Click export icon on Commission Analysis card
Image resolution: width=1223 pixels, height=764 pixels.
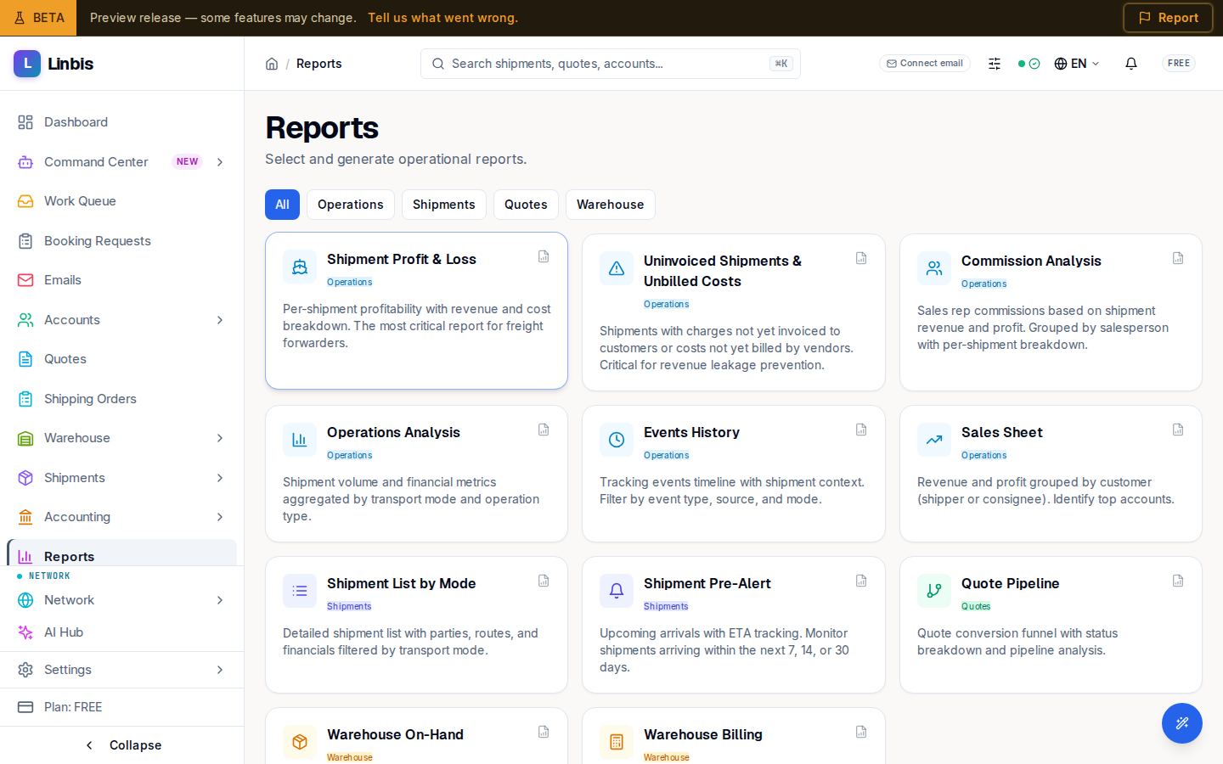coord(1178,258)
